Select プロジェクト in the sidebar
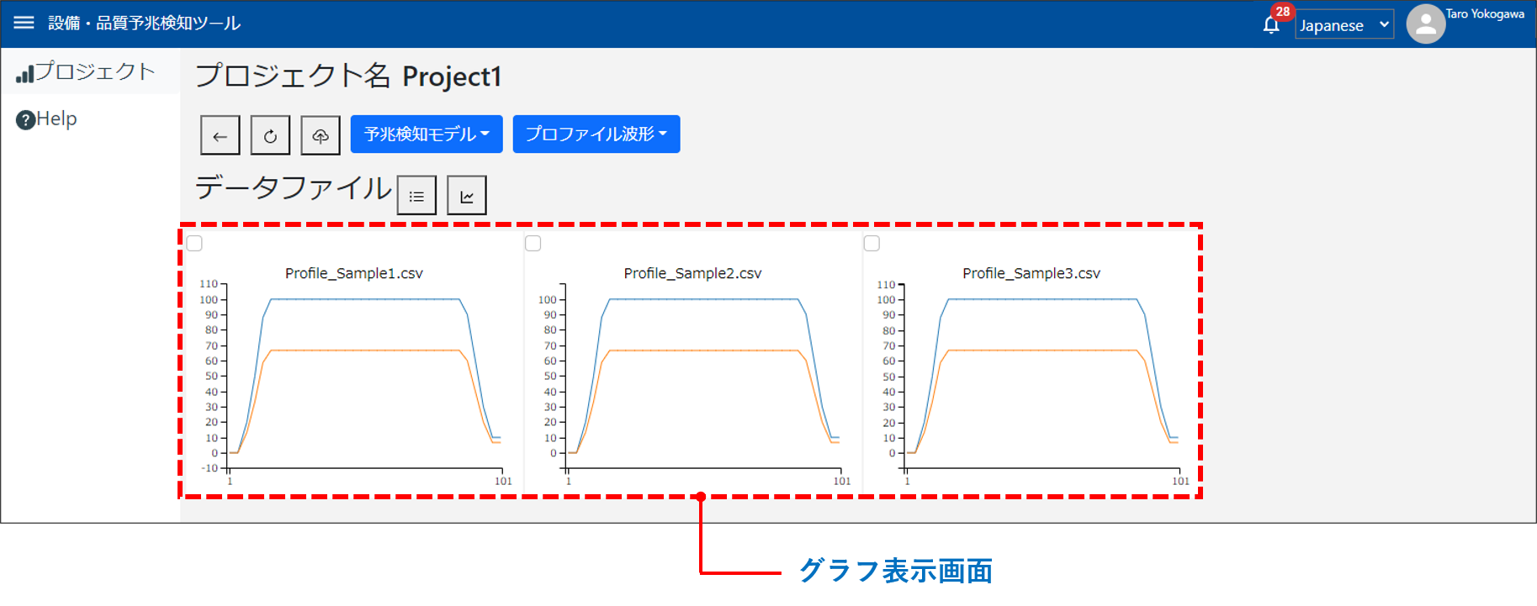The image size is (1537, 606). point(90,71)
